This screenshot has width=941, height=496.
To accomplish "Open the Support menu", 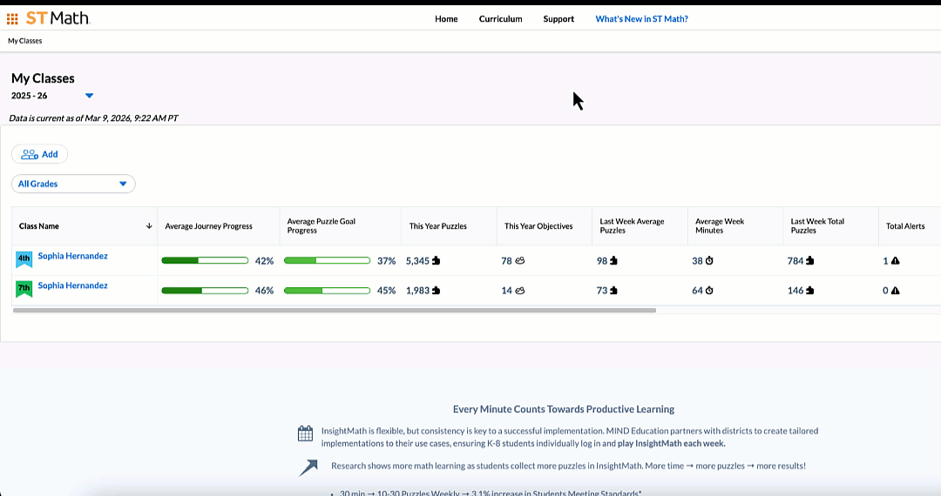I will pyautogui.click(x=559, y=18).
